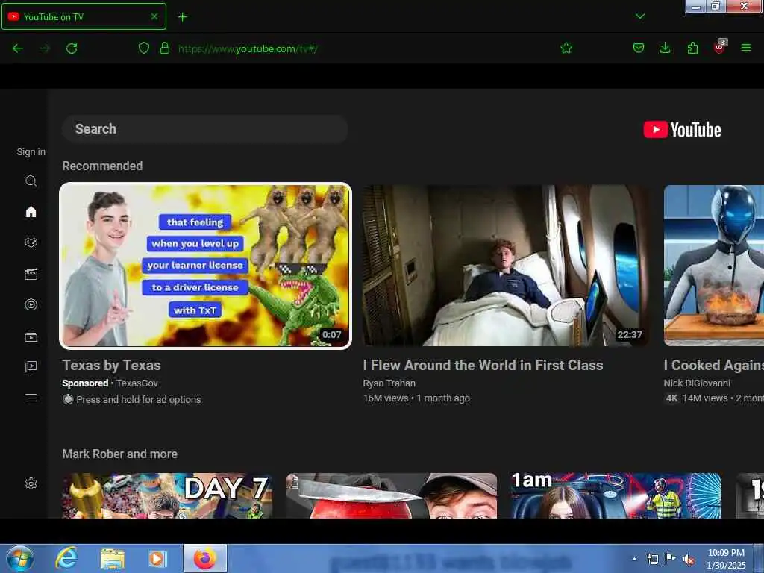Open the I Cooked Against video thumbnail
The height and width of the screenshot is (573, 764).
[x=714, y=266]
